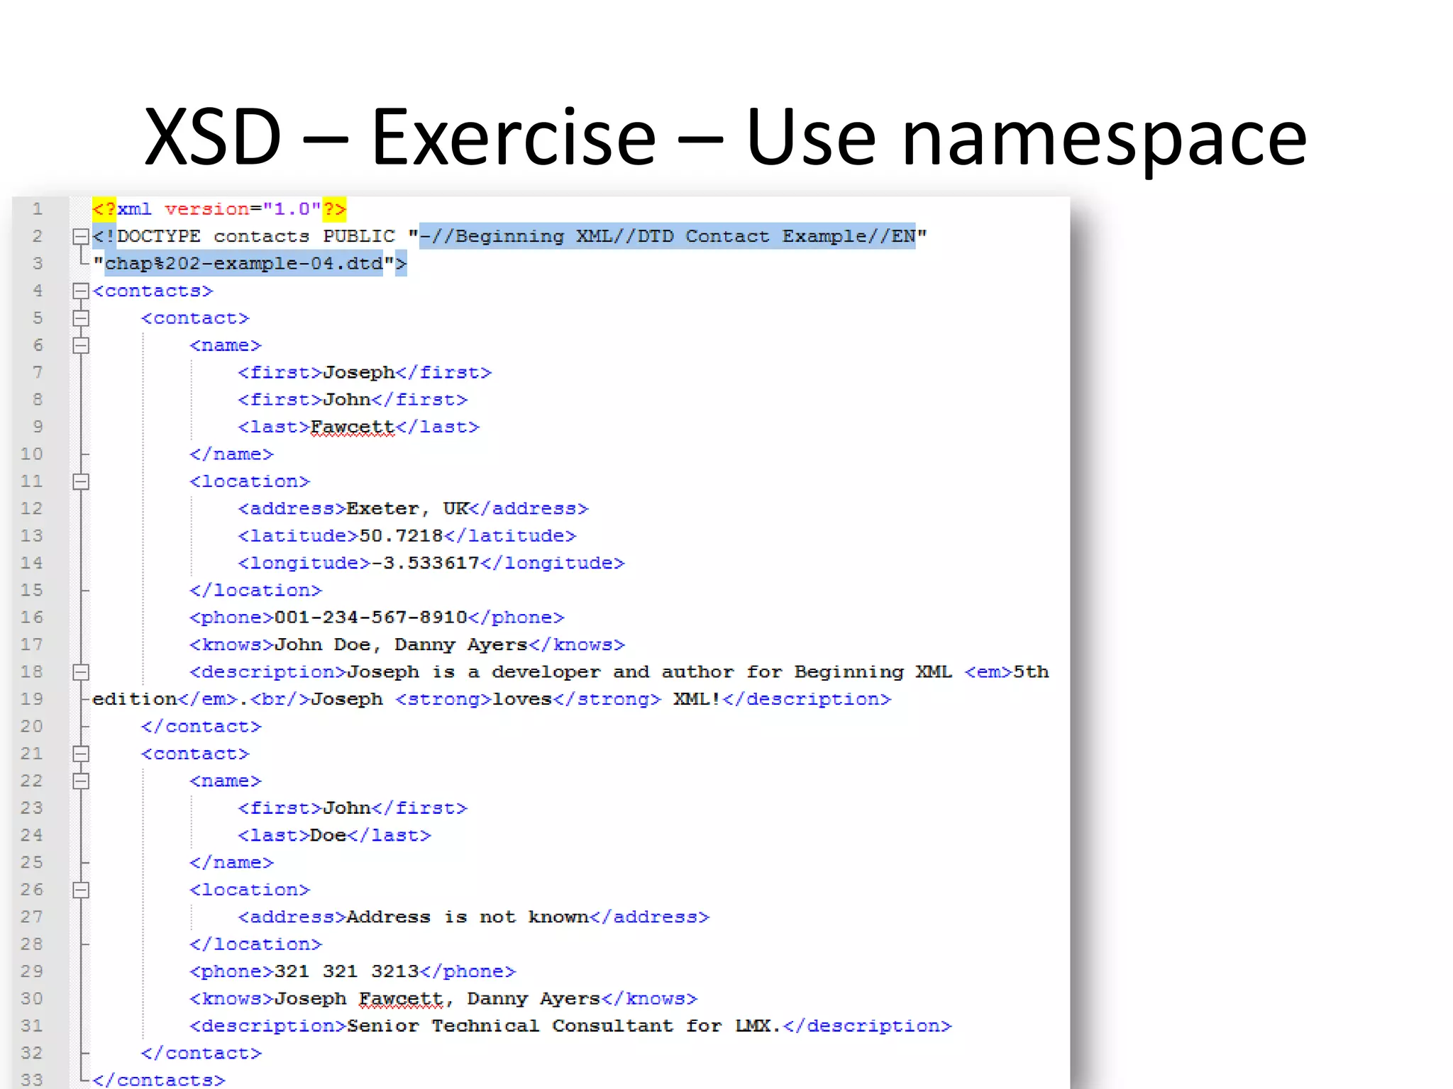
Task: Click 'Joseph Fawcett, Danny Ayers' on line 30
Action: coord(438,999)
